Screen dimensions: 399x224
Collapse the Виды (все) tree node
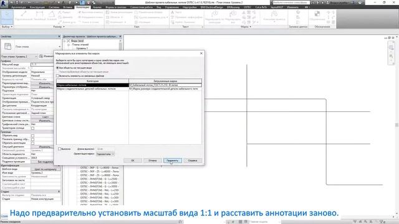65,40
